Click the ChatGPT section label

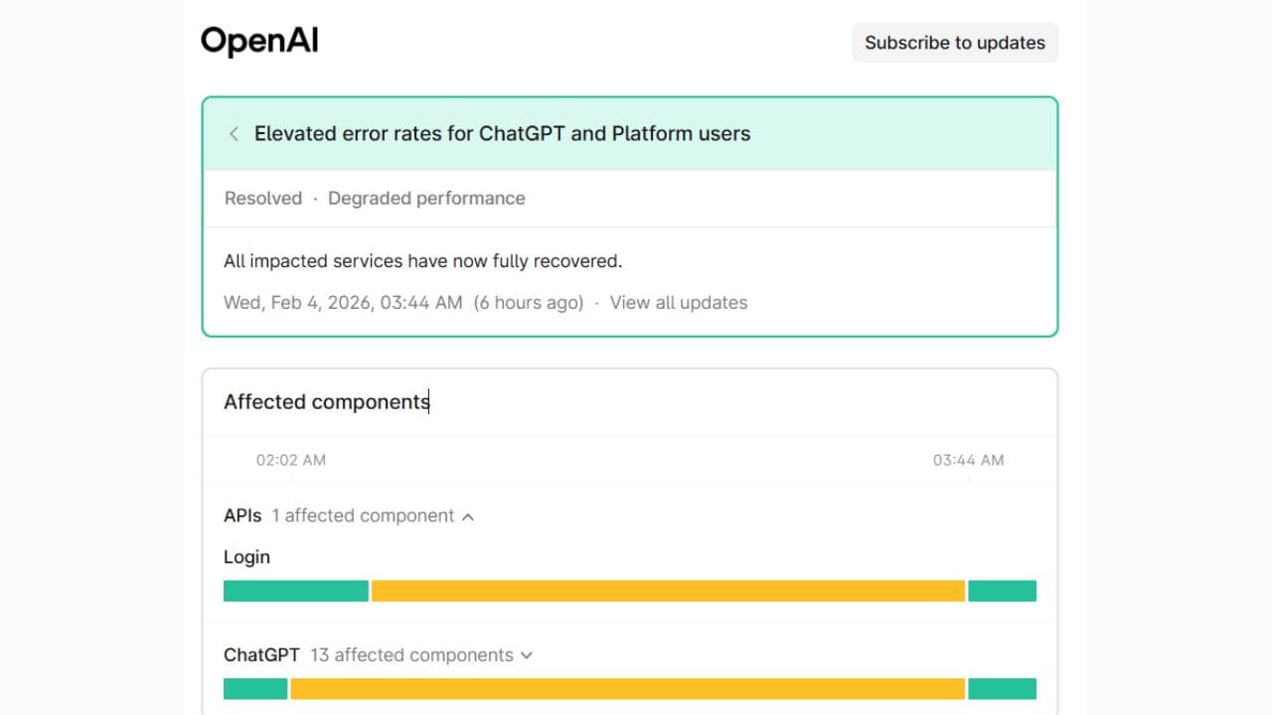pyautogui.click(x=260, y=654)
